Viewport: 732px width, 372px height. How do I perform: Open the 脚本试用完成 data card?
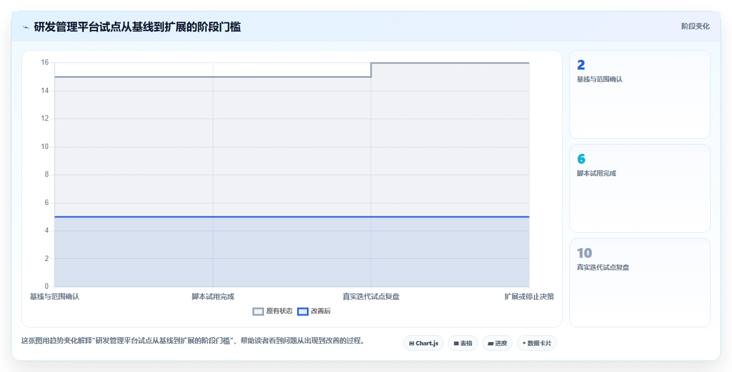tap(639, 188)
